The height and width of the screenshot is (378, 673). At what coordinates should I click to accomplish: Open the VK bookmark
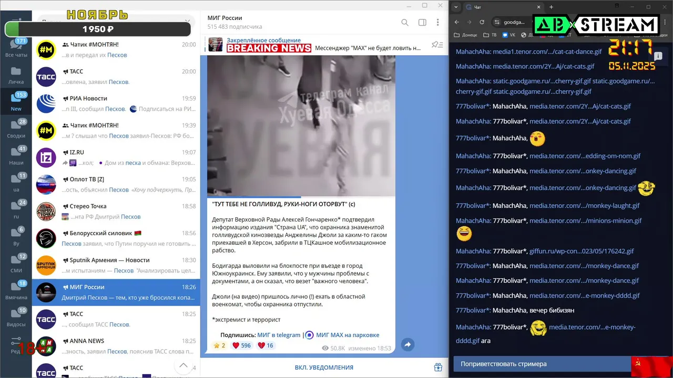(x=509, y=35)
